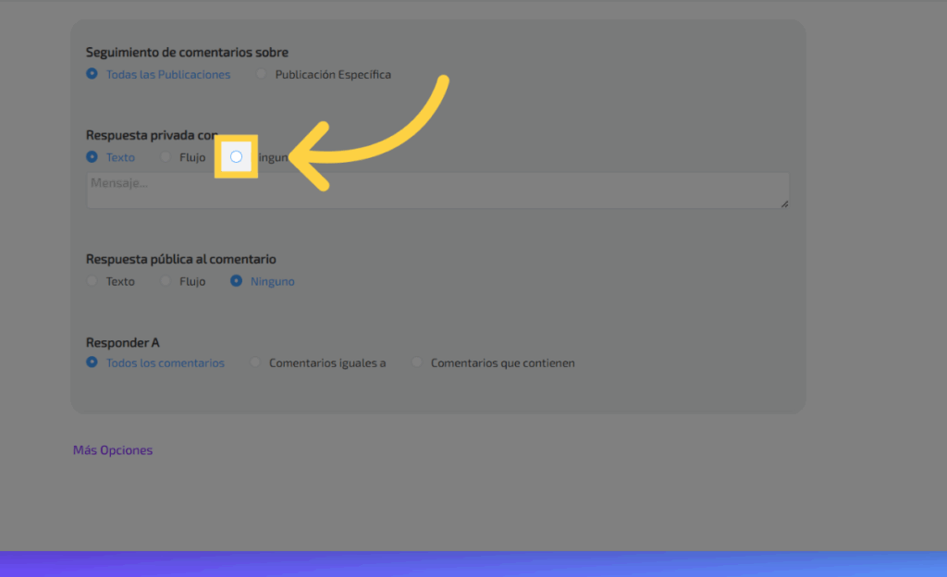Open the 'Más Opciones' link

tap(113, 450)
